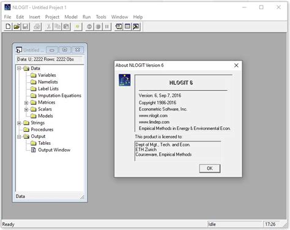
Task: Click the 'Dept of Mgt., Tech. and Econ.' line
Action: 163,145
